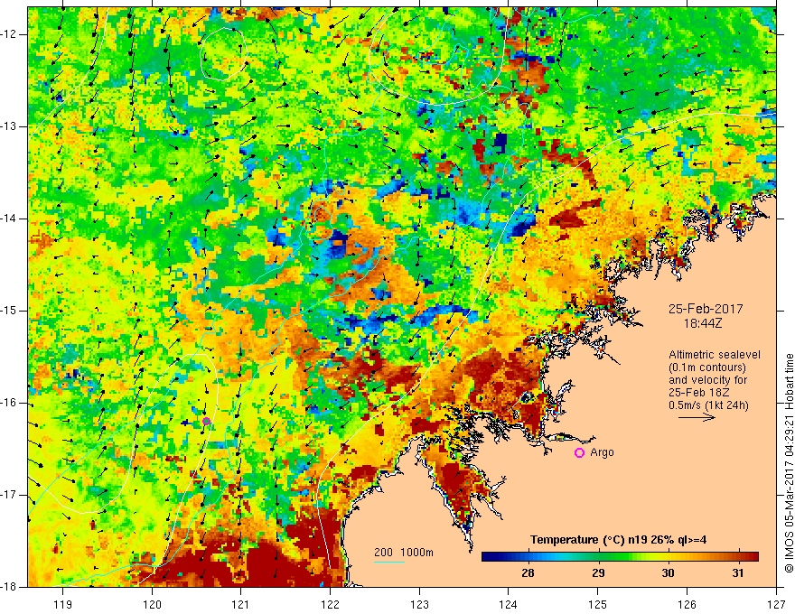Click the '30' color bar tick label
The height and width of the screenshot is (614, 795).
[x=669, y=572]
